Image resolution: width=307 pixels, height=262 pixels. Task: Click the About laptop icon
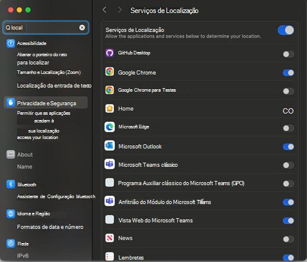click(11, 154)
